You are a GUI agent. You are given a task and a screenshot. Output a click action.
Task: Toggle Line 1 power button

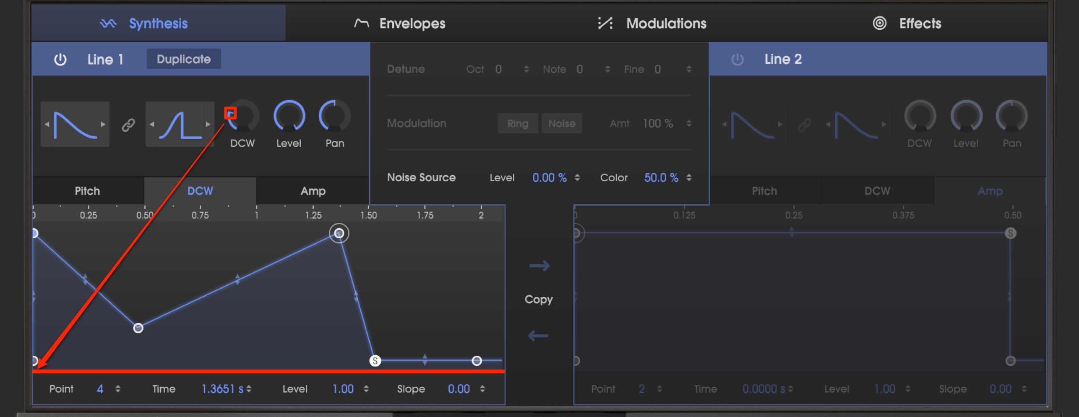click(60, 59)
